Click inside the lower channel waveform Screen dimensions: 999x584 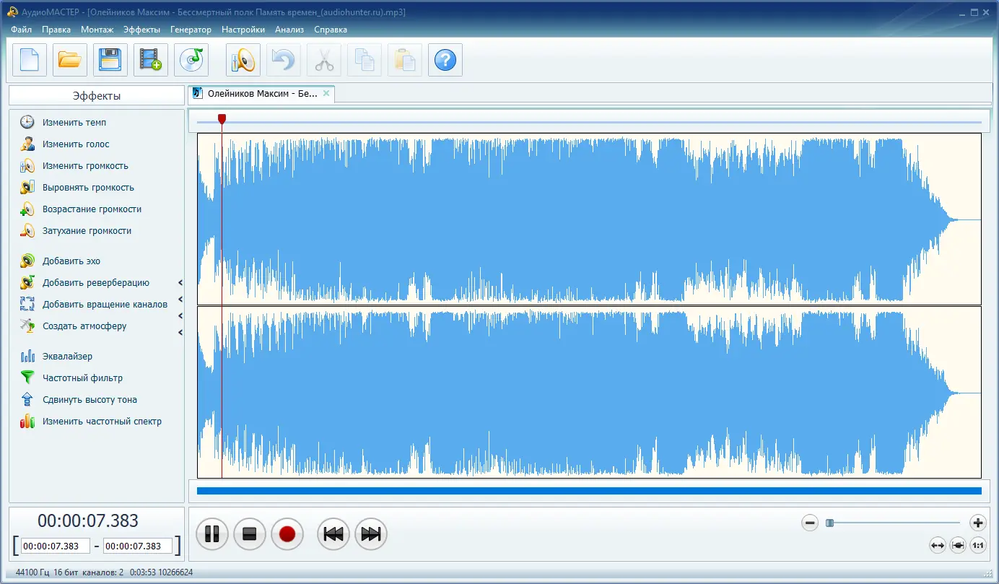[x=589, y=392]
